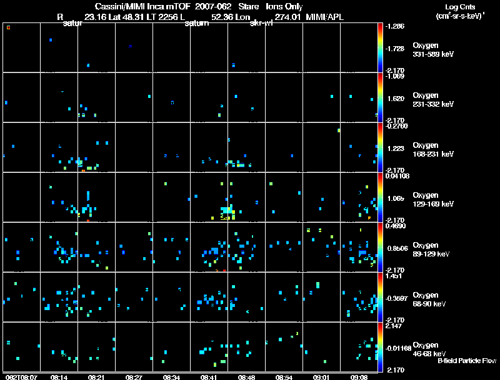
Task: Click the 0.4690 color scale value
Action: (x=396, y=226)
